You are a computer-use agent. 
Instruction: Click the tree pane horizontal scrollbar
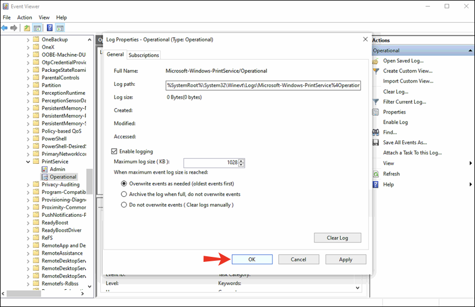pyautogui.click(x=42, y=294)
